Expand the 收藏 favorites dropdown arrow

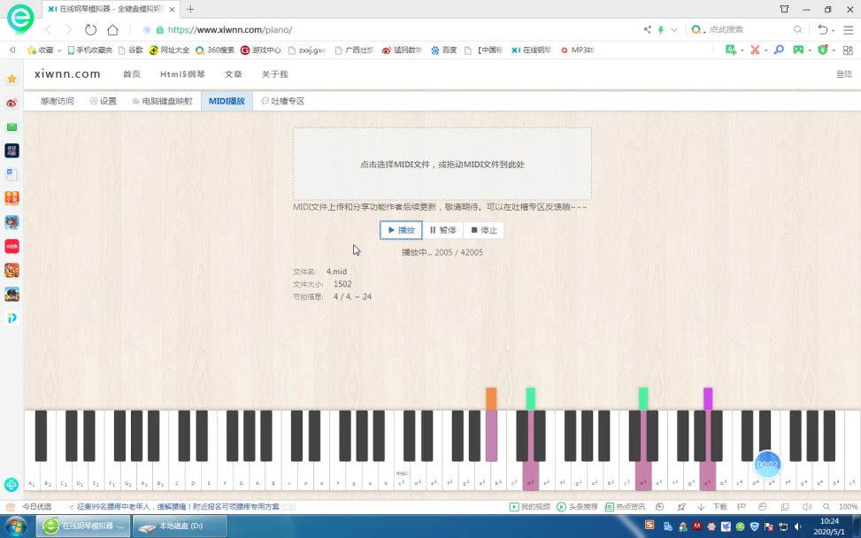pos(59,50)
